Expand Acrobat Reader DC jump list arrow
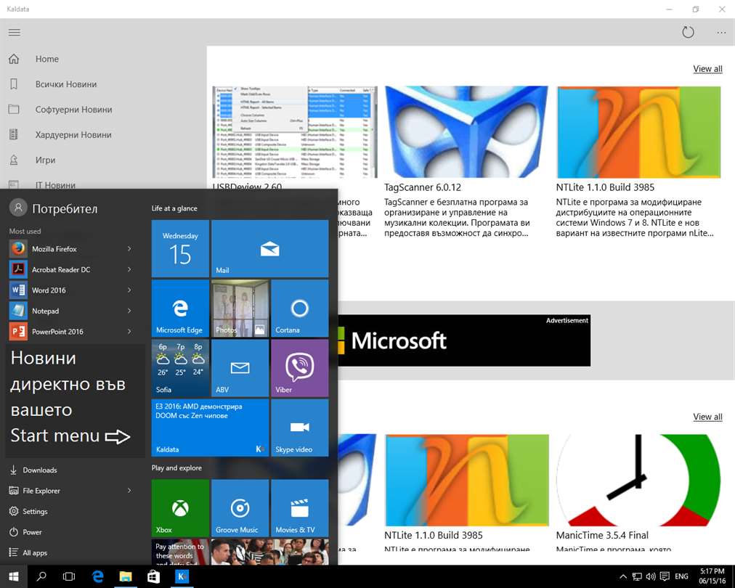This screenshot has height=588, width=735. click(x=129, y=269)
